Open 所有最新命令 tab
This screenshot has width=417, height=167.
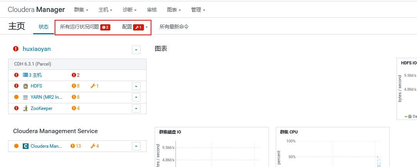point(174,27)
